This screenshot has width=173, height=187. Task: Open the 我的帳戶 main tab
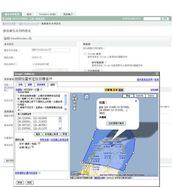(68, 14)
